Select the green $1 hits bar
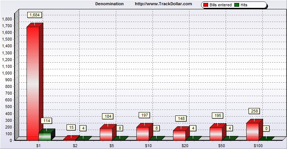This screenshot has height=149, width=287. tap(45, 136)
